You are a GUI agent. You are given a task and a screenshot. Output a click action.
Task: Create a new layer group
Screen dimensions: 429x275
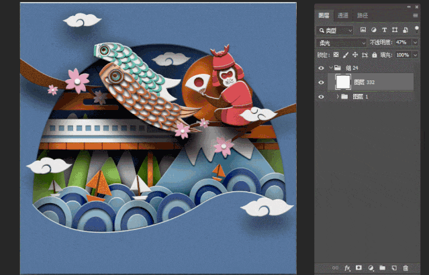click(x=382, y=268)
